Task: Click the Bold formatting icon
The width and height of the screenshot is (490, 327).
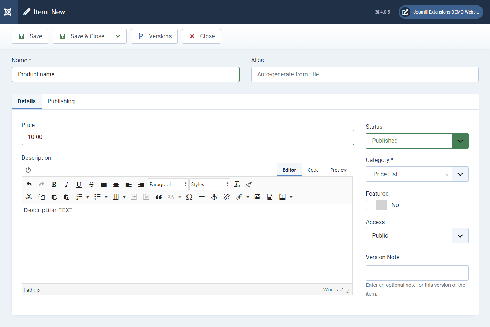Action: (x=54, y=185)
